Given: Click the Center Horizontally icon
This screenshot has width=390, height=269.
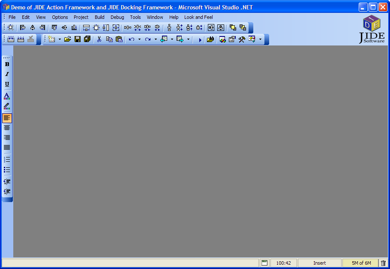Looking at the screenshot, I should click(211, 27).
